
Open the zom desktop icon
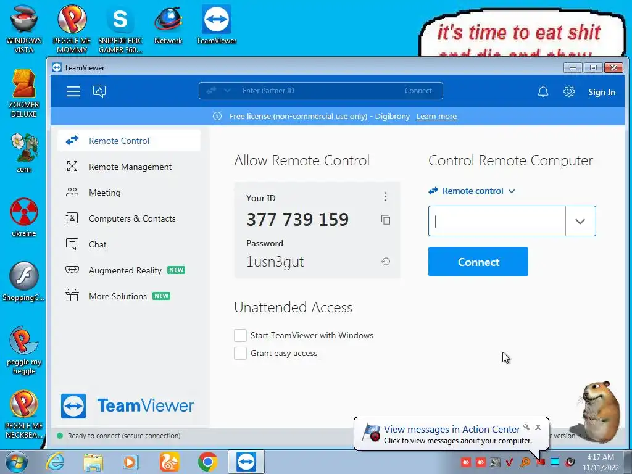(x=24, y=153)
